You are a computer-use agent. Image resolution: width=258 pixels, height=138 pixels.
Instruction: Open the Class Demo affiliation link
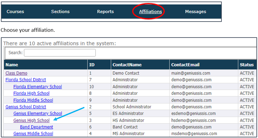click(x=17, y=73)
